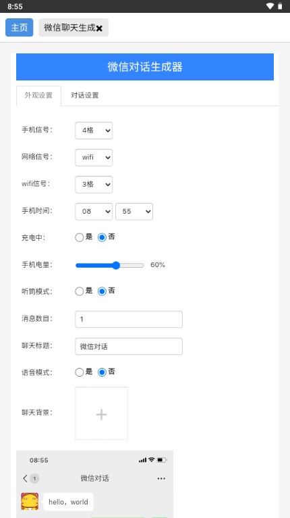Viewport: 290px width, 518px height.
Task: Tap the back arrow in the chat preview
Action: pos(25,478)
